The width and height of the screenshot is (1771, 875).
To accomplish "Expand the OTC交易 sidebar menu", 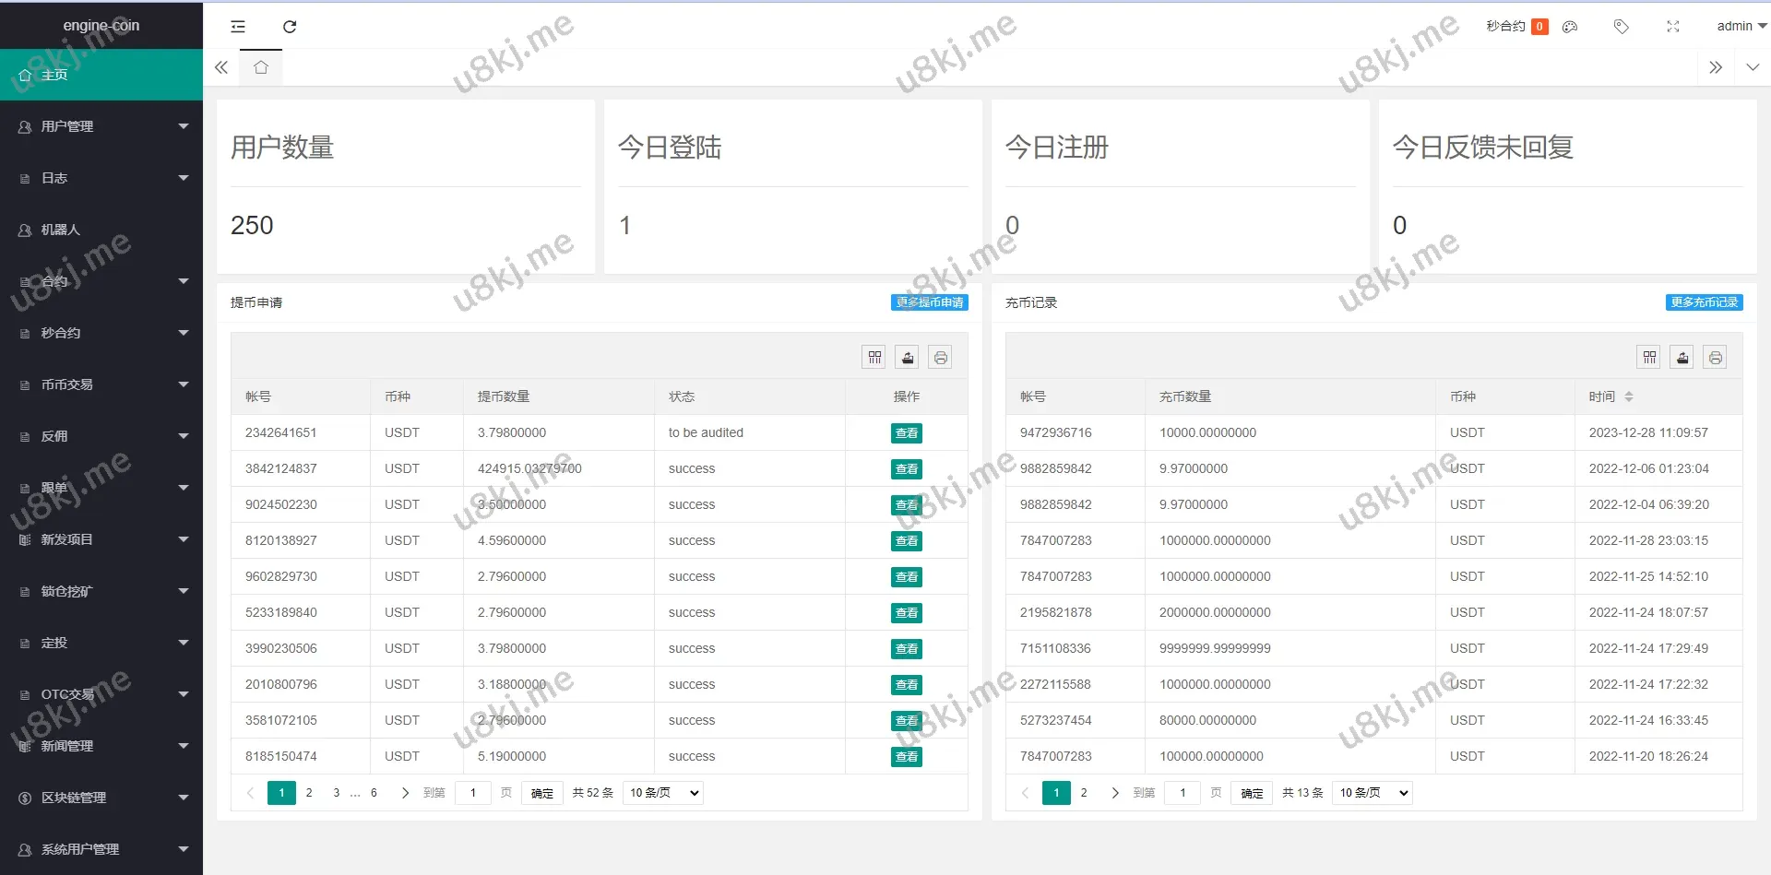I will [x=101, y=694].
